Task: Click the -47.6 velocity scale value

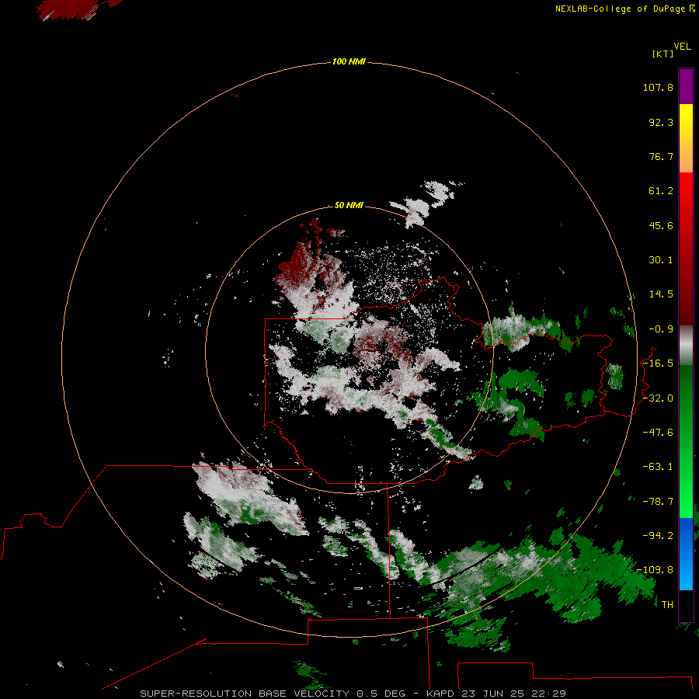Action: pos(658,433)
